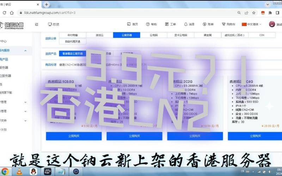The height and width of the screenshot is (176, 282).
Task: Open 订购产品 in the sidebar
Action: 4,59
